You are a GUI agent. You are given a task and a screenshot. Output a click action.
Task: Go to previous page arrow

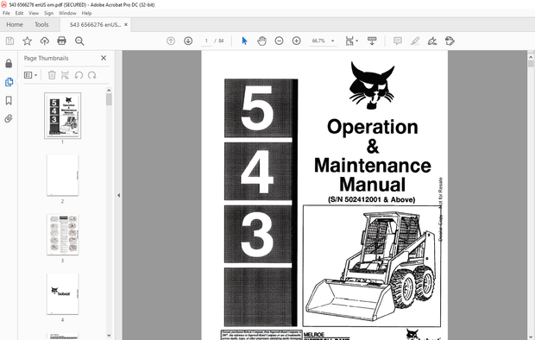pos(171,41)
